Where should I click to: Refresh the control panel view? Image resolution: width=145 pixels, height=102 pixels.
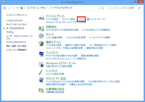point(103,8)
